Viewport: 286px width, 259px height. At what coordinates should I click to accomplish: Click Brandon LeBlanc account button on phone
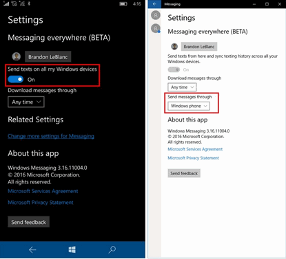tap(48, 57)
